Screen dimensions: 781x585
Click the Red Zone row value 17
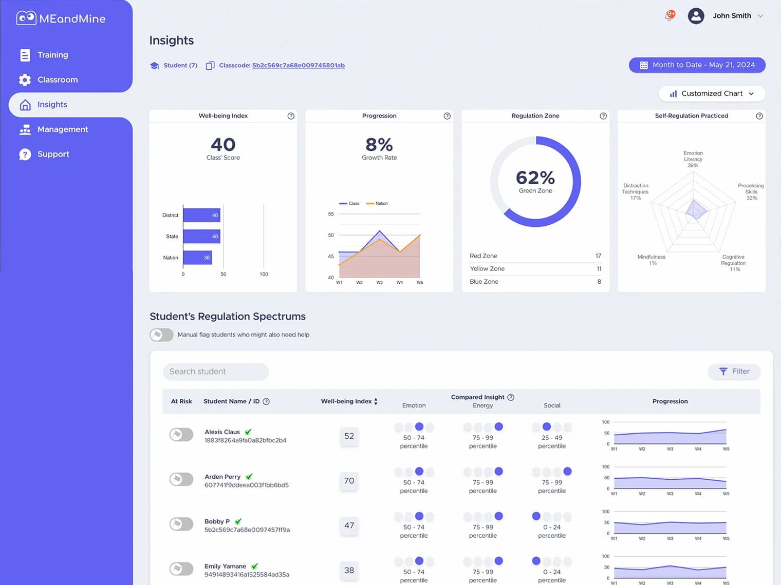[598, 256]
